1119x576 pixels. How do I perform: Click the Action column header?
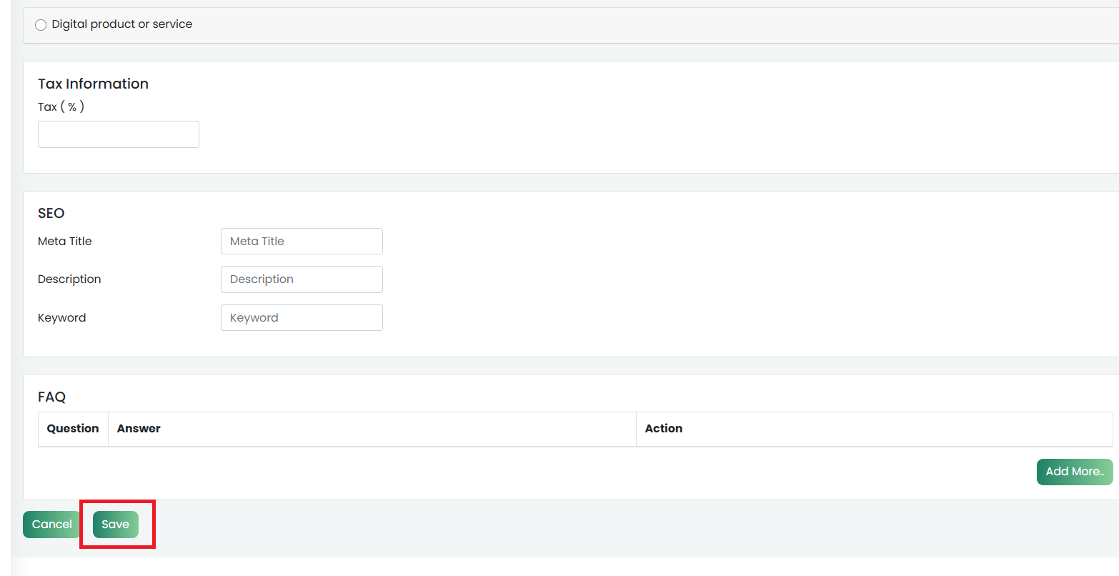pos(663,429)
